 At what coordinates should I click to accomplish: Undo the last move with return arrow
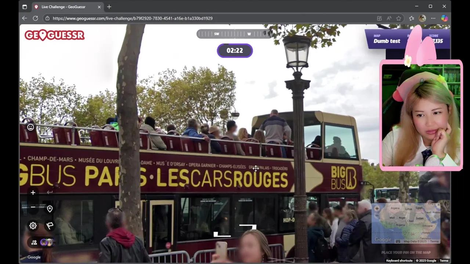click(50, 192)
